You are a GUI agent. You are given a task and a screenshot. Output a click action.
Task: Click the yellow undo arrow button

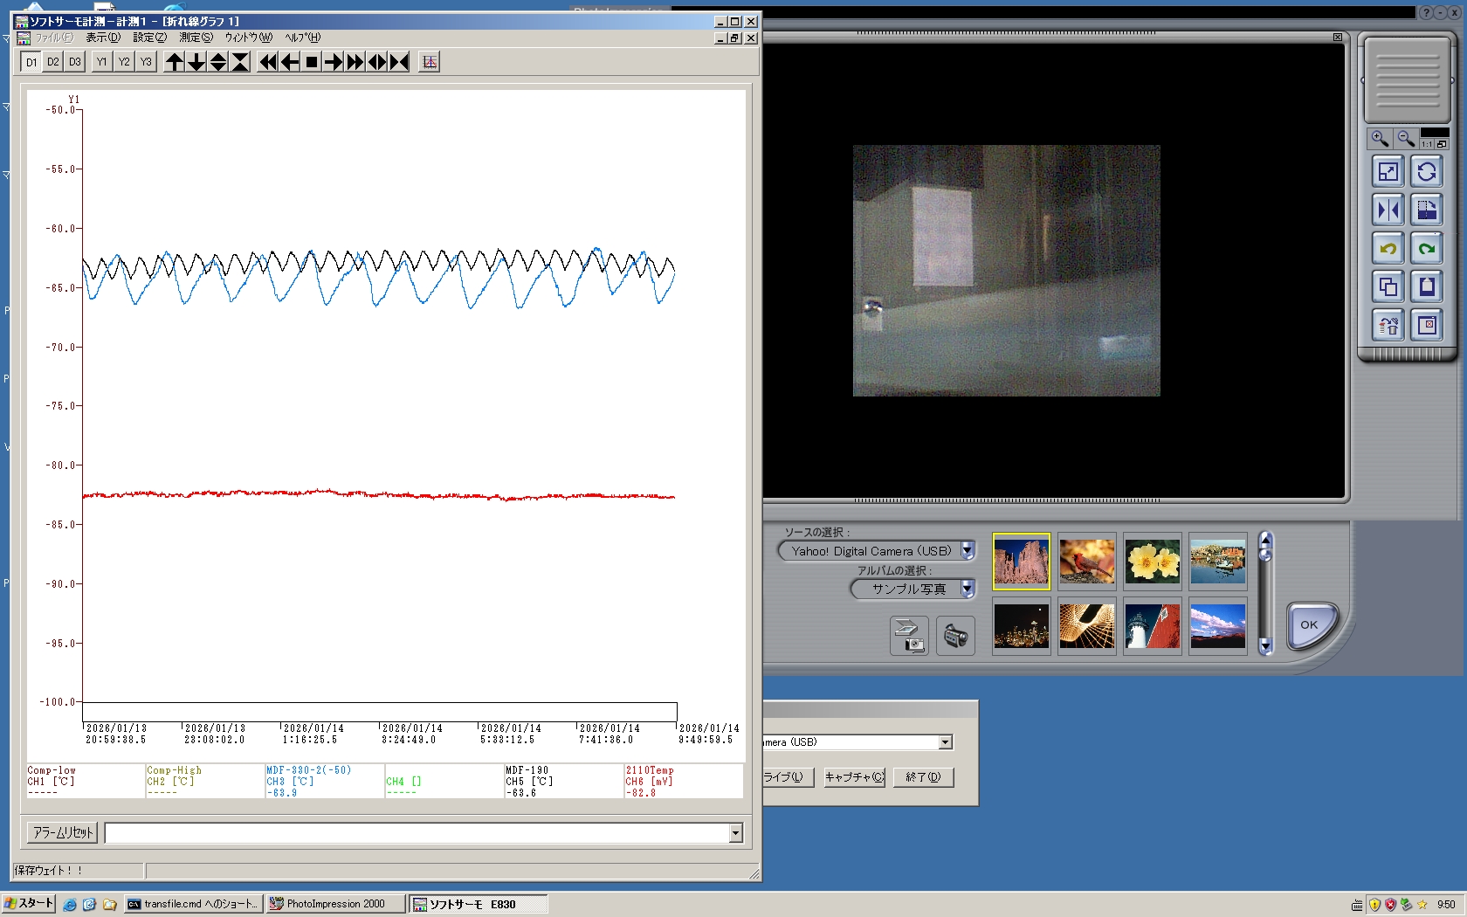click(1388, 249)
